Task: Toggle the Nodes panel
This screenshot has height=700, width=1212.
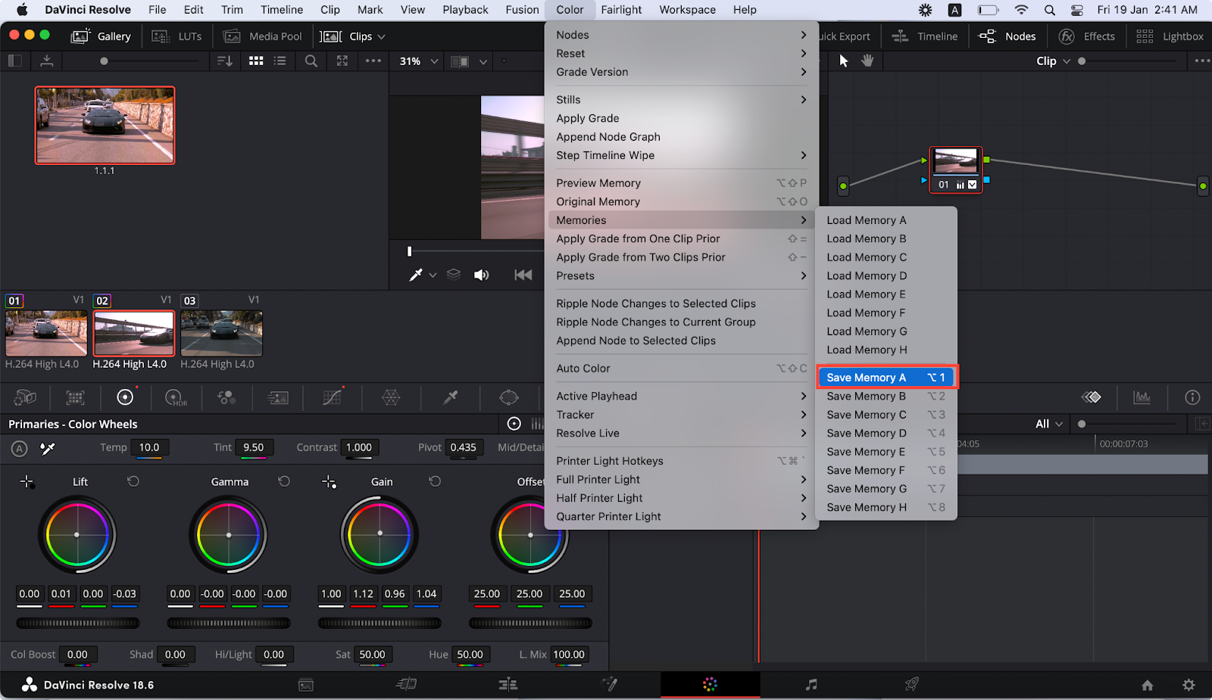Action: coord(1007,36)
